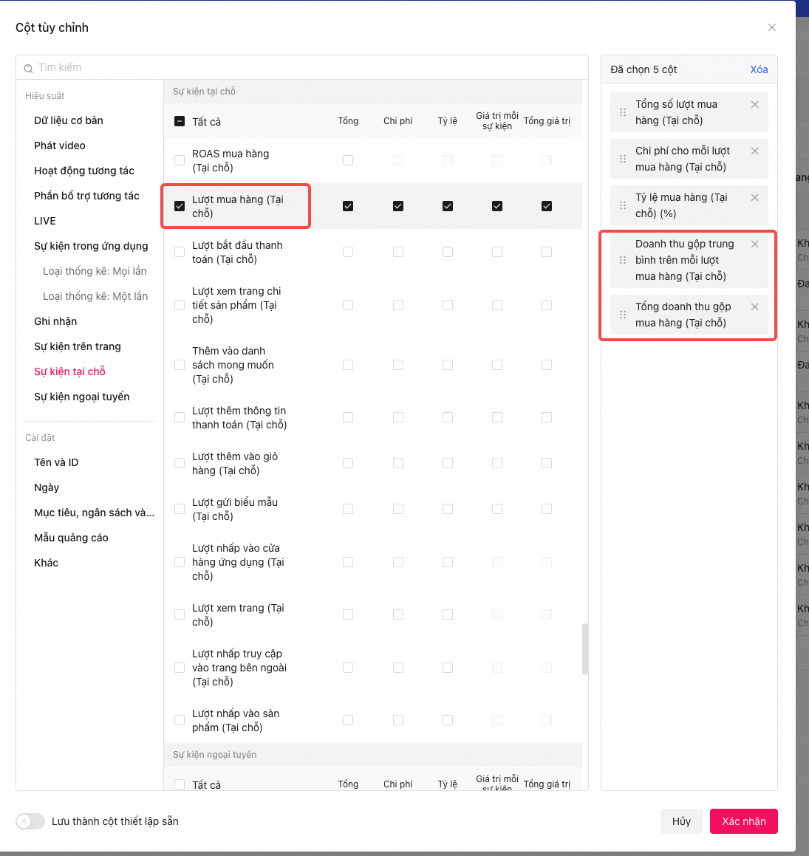This screenshot has height=856, width=809.
Task: Uncheck Chi phí for Lượt mua hàng
Action: click(x=398, y=206)
